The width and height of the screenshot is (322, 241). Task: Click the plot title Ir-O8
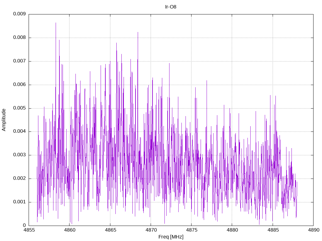click(x=171, y=7)
